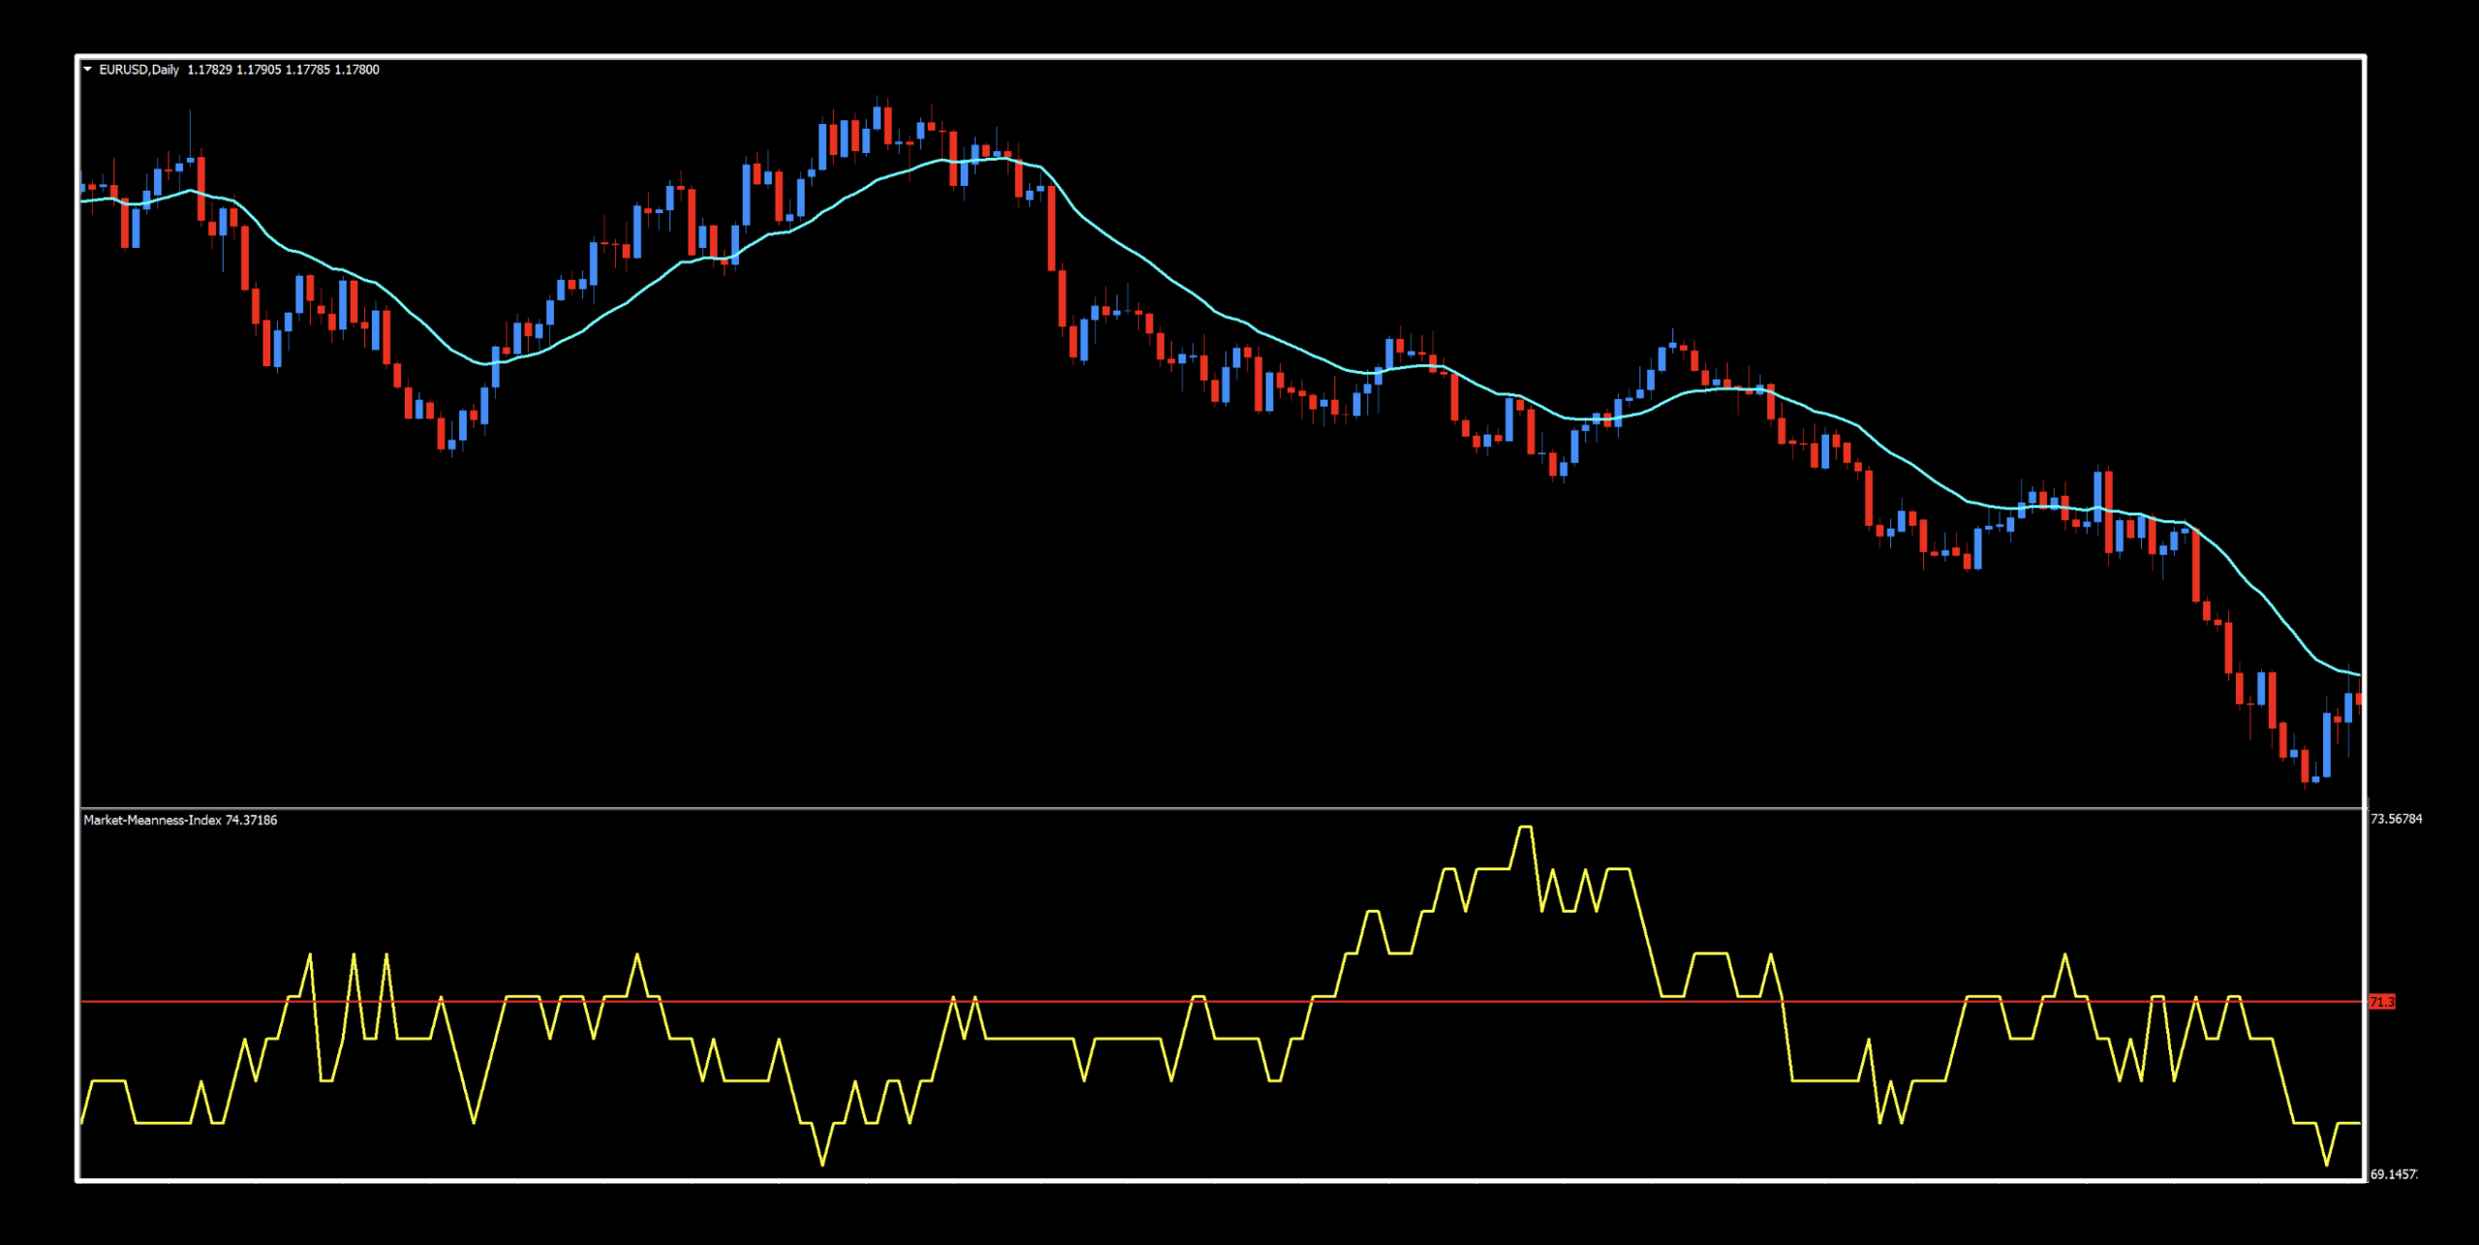Click the low price value 1.17785
This screenshot has height=1245, width=2479.
point(307,70)
